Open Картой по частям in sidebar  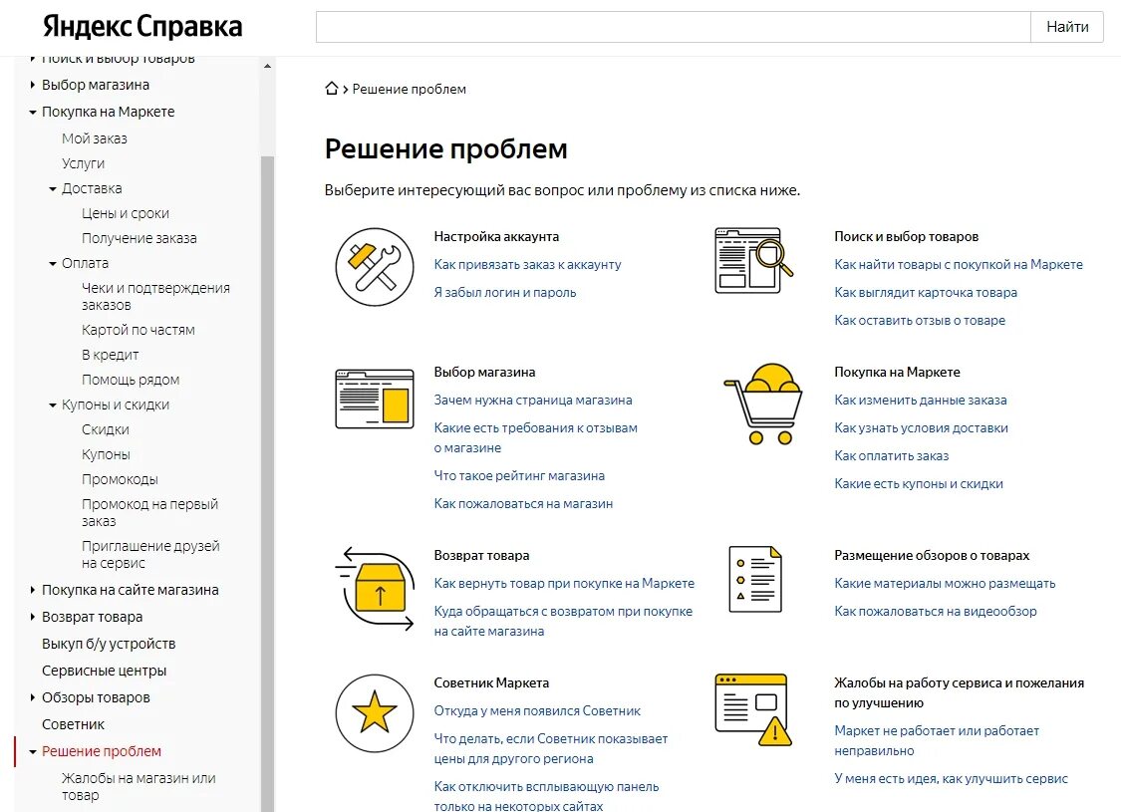tap(138, 330)
